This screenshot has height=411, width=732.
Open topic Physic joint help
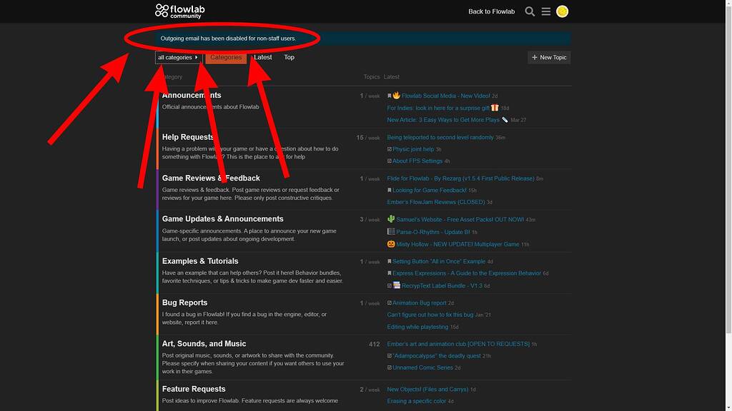(x=413, y=149)
